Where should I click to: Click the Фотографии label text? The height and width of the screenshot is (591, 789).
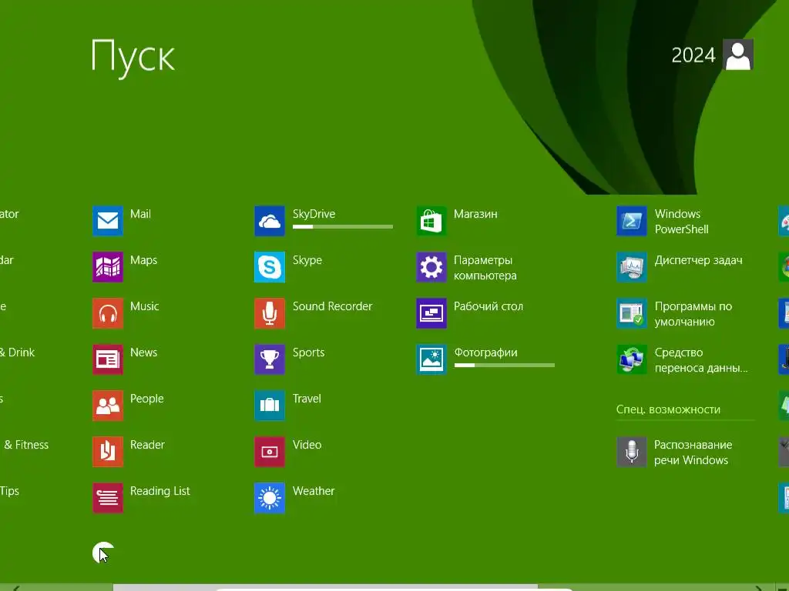pos(485,352)
